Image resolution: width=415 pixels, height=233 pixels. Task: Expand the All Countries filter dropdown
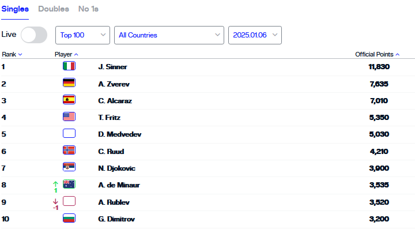point(169,35)
